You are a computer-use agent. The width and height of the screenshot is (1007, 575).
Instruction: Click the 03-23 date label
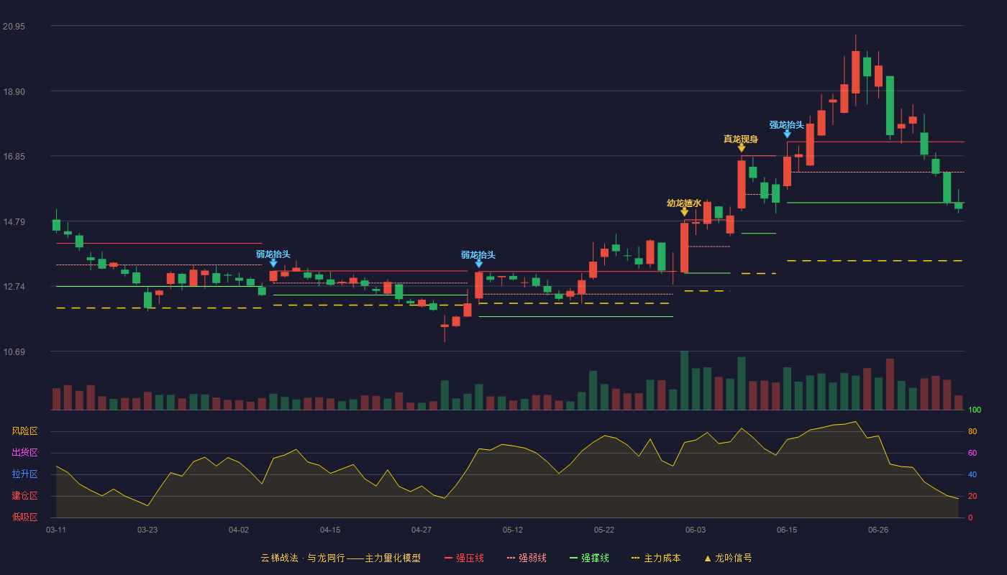pyautogui.click(x=147, y=530)
